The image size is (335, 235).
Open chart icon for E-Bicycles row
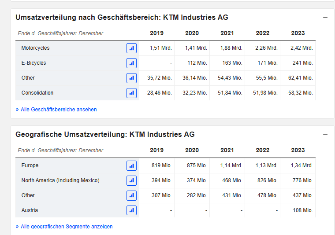pyautogui.click(x=131, y=63)
